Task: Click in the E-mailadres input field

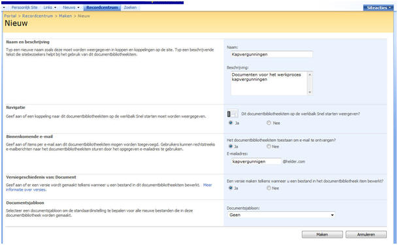Action: [x=256, y=161]
